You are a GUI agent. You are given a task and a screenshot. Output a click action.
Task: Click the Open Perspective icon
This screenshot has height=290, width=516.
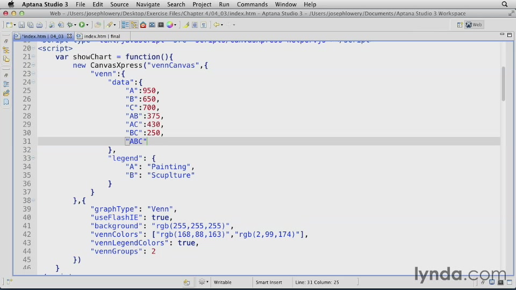460,25
